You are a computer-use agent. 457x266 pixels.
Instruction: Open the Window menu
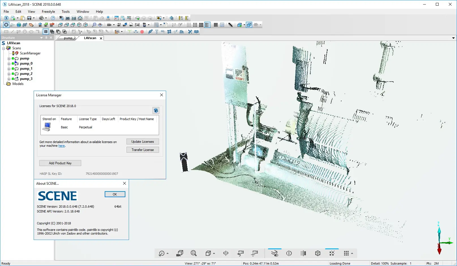83,12
